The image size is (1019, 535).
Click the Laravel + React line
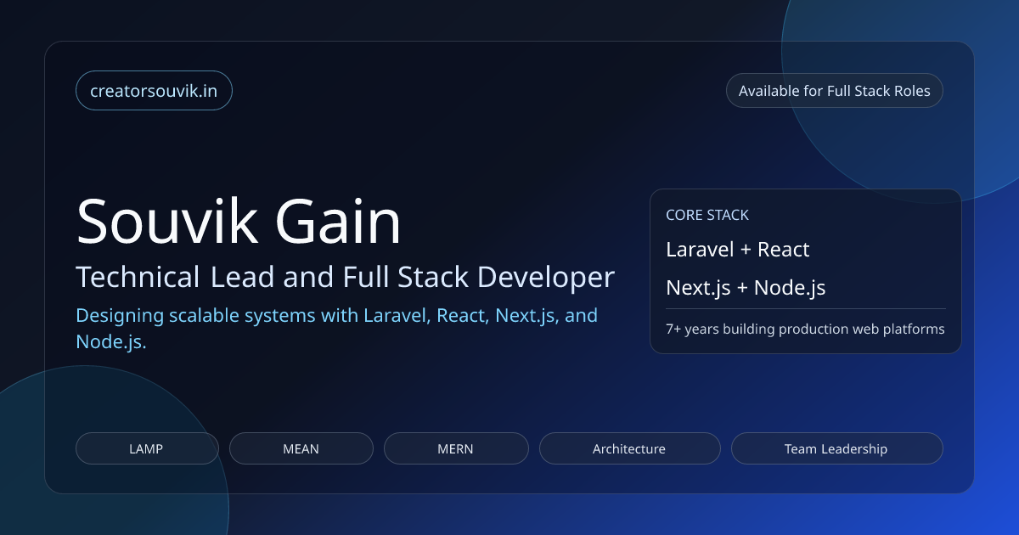[738, 250]
